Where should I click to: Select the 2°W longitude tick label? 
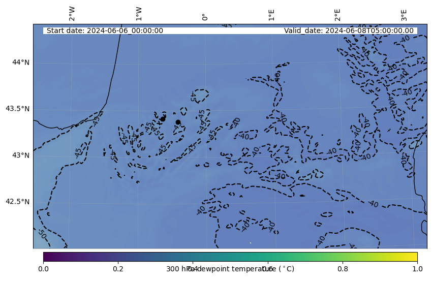tap(72, 14)
